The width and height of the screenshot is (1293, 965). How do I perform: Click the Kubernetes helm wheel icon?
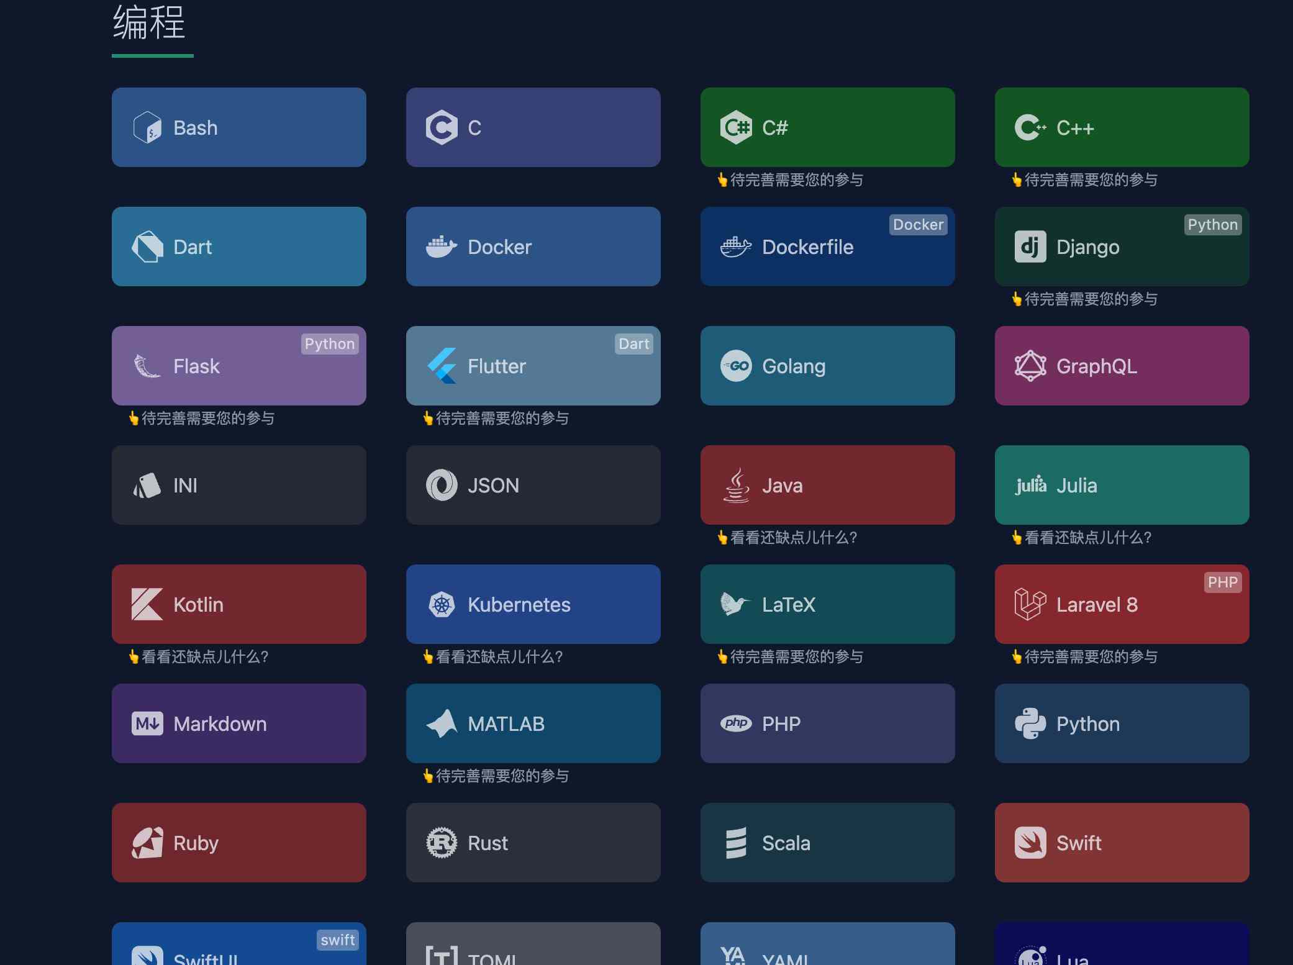click(x=442, y=605)
